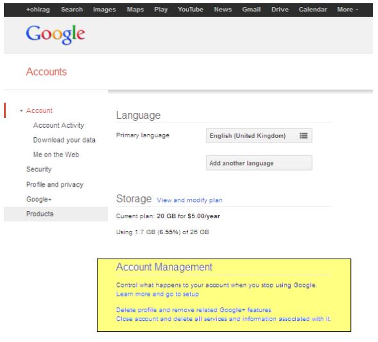
Task: Click the Control what happens to your account text
Action: point(216,286)
